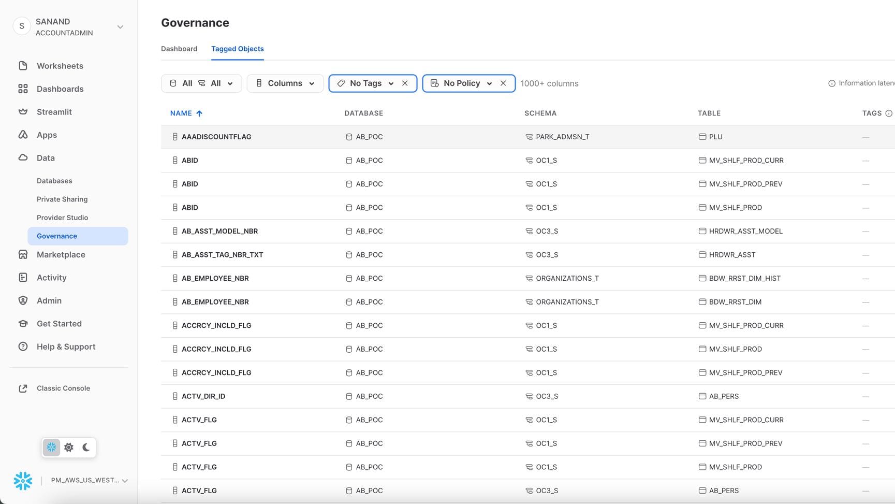Click the PLU table cell

[716, 137]
